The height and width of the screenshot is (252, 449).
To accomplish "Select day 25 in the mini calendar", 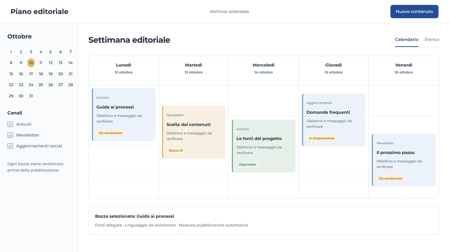I will [x=41, y=85].
